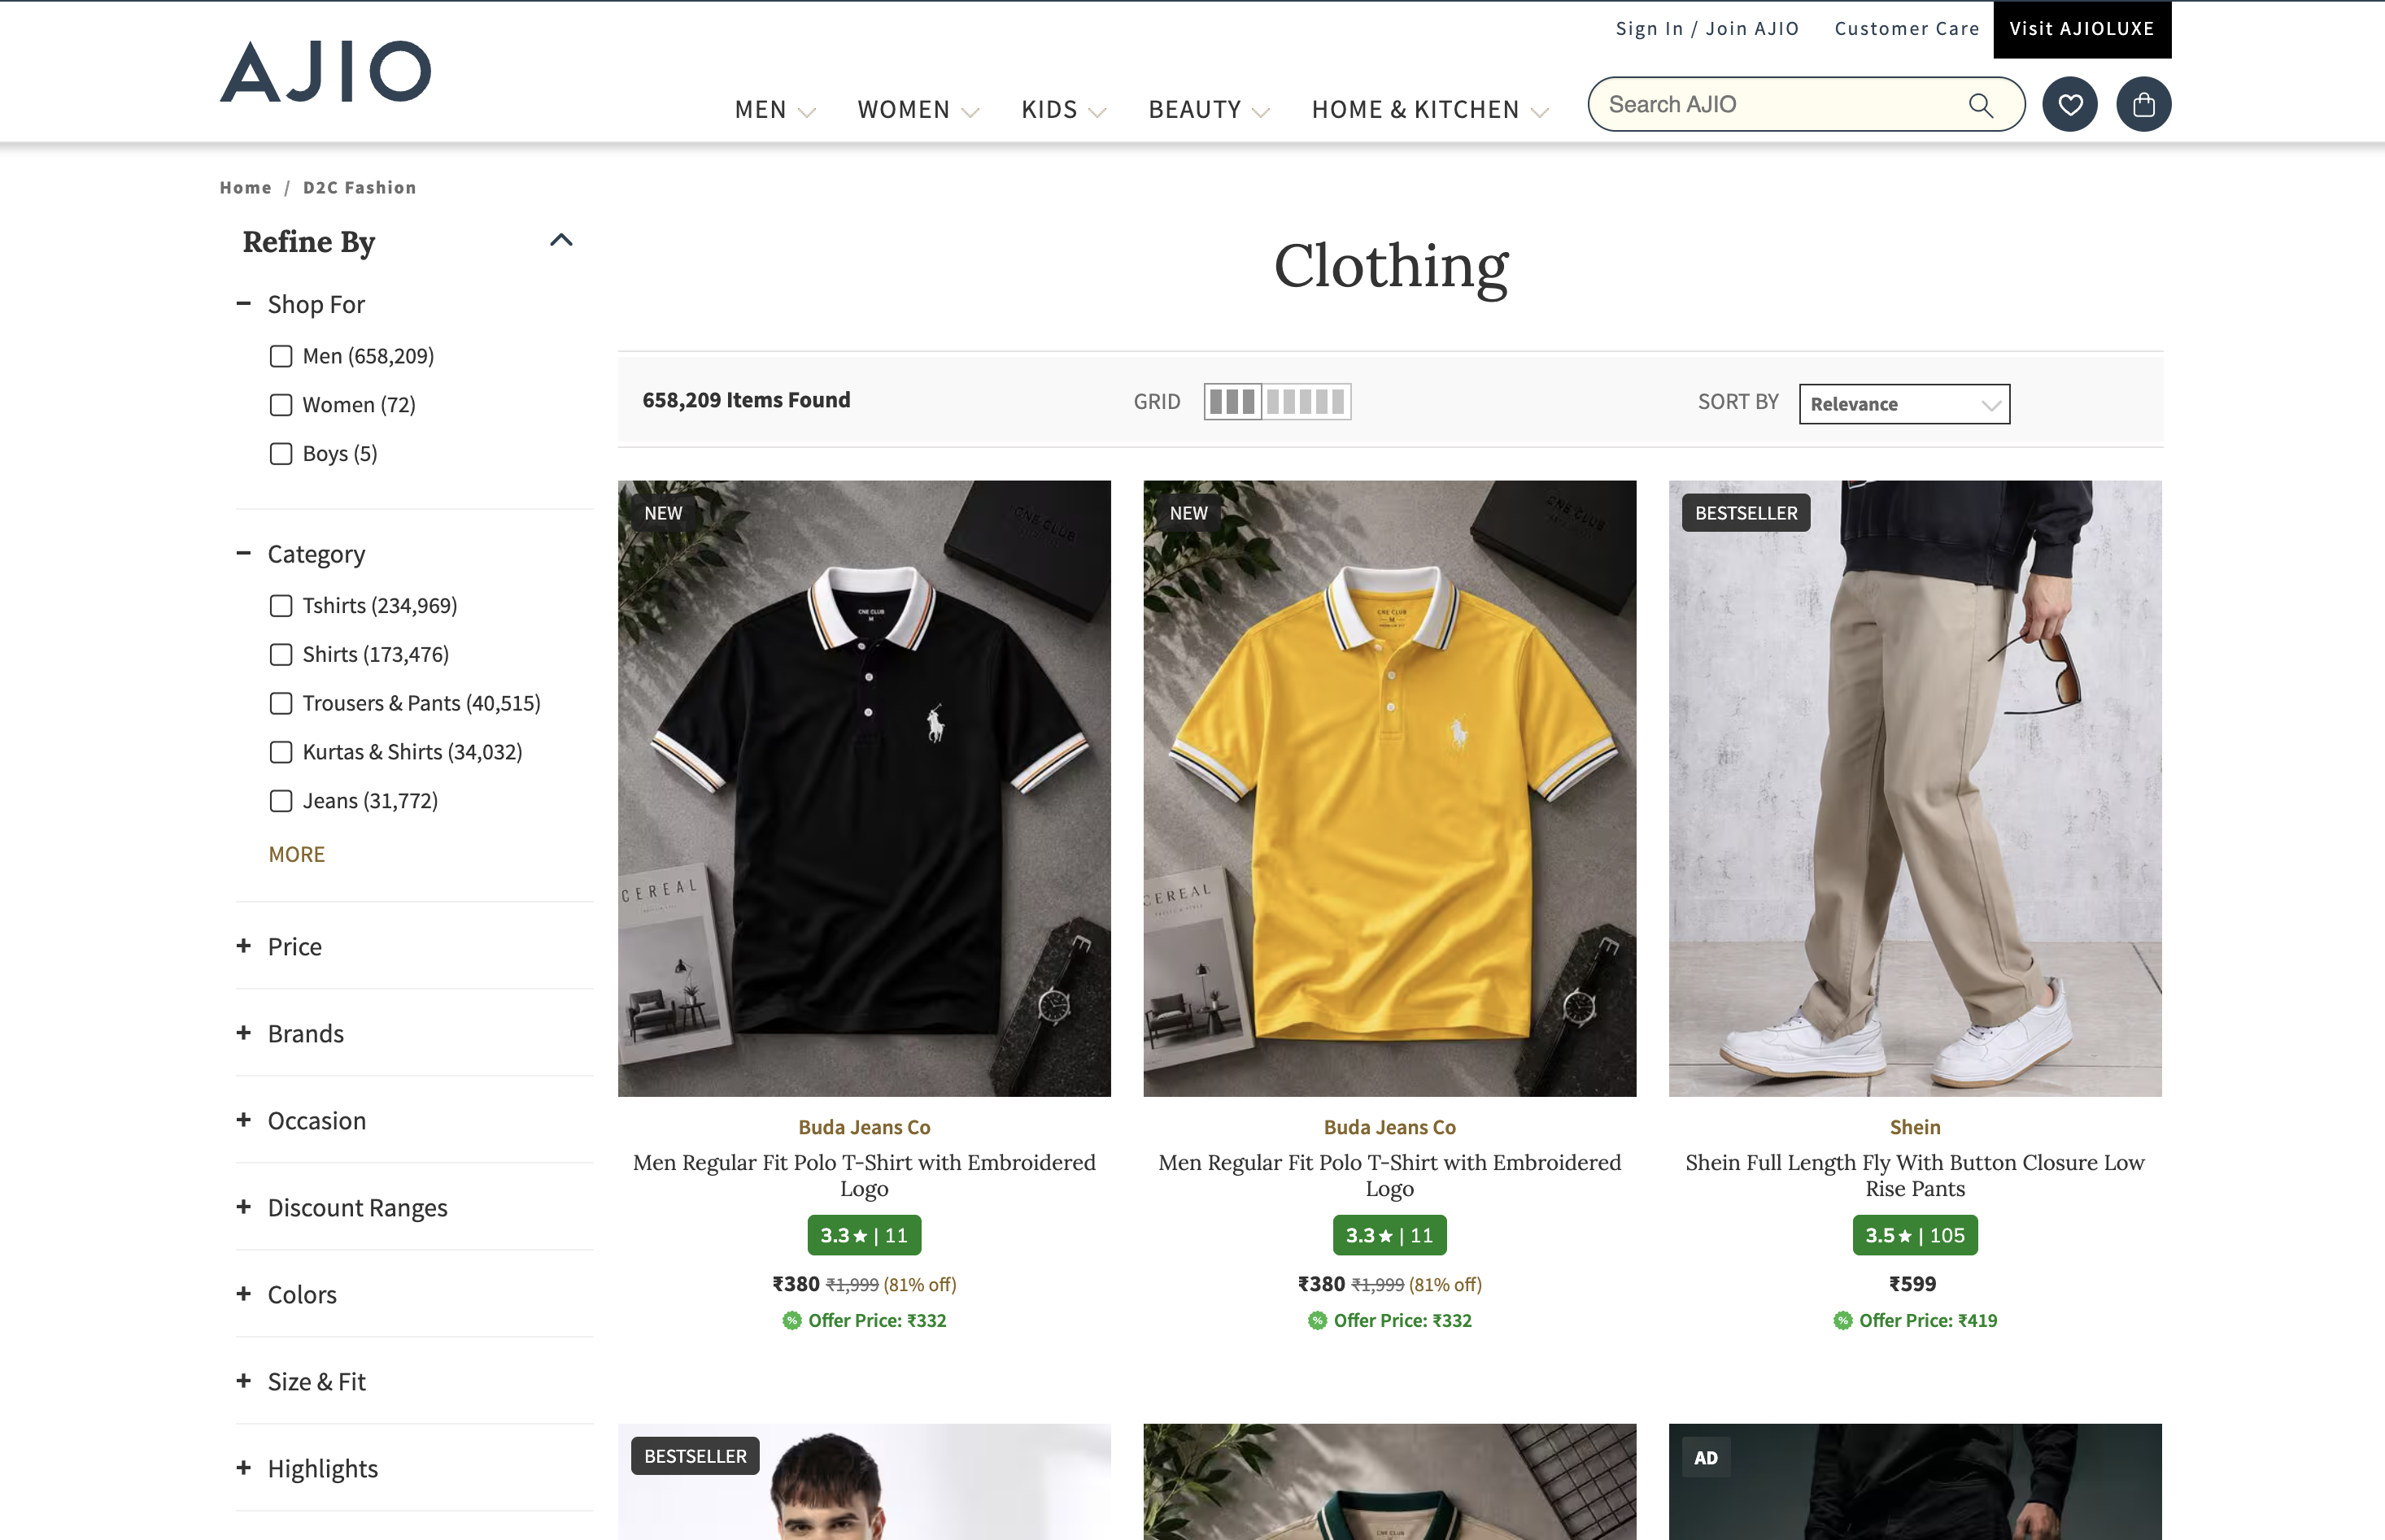Open D2C Fashion breadcrumb

(x=360, y=187)
